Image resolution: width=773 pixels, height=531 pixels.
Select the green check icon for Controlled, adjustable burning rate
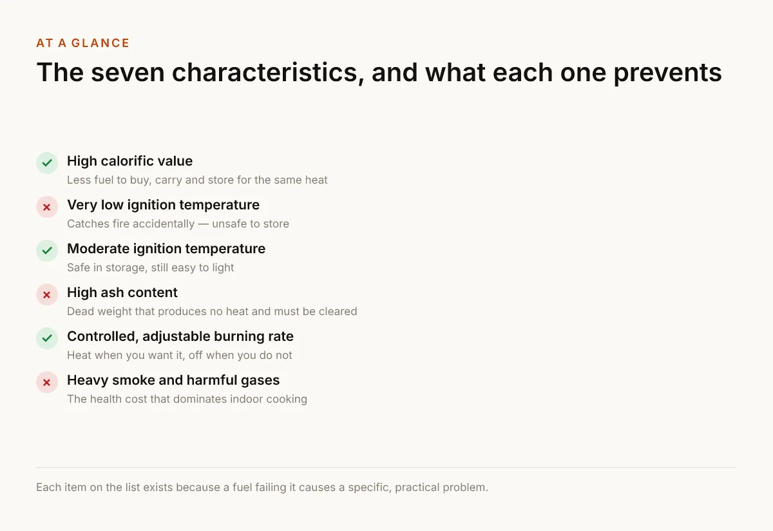coord(47,338)
